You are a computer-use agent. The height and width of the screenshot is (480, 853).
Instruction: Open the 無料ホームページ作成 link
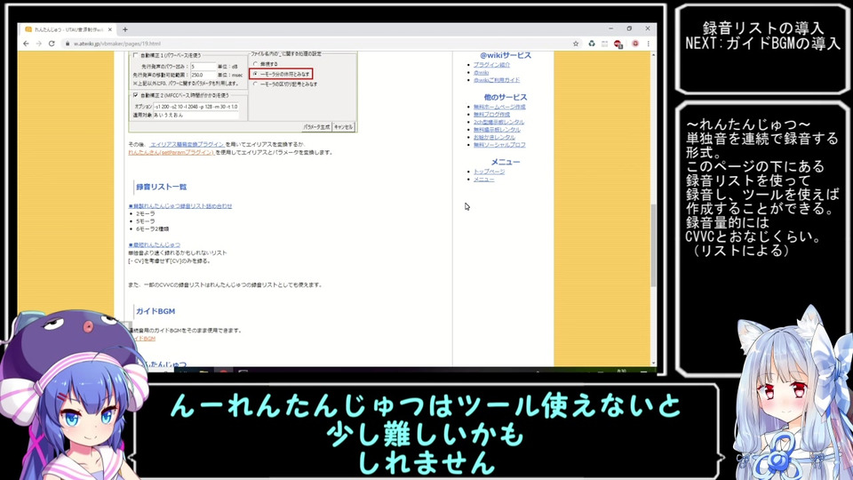tap(499, 108)
